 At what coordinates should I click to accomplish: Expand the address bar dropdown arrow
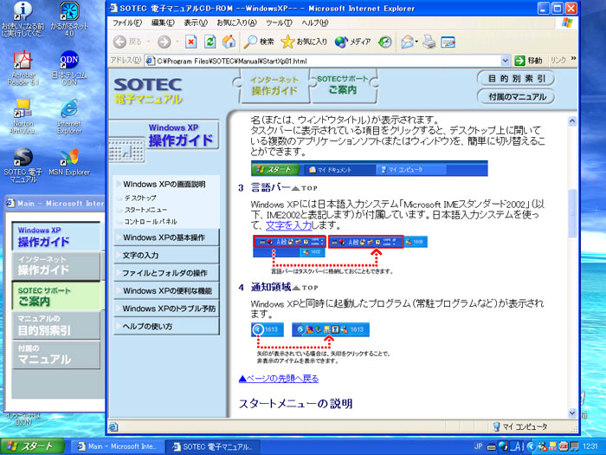(x=506, y=61)
